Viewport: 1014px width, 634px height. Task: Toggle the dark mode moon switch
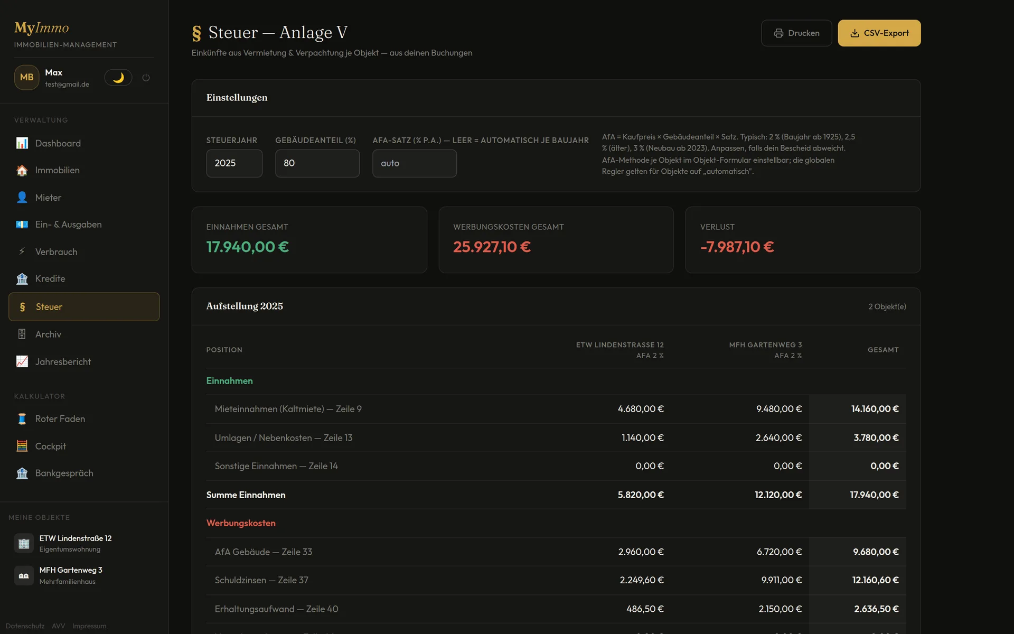click(x=118, y=78)
